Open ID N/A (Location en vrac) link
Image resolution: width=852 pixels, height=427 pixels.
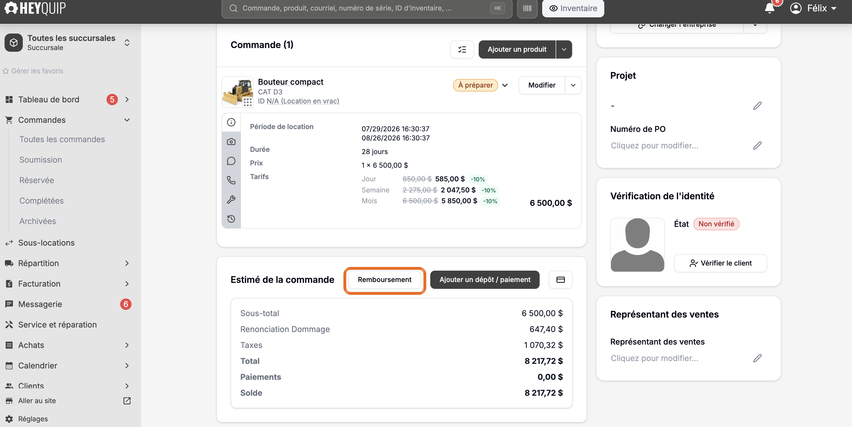303,101
